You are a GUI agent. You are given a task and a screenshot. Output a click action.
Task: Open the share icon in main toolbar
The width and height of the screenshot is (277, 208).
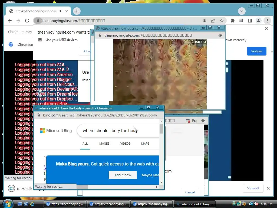(x=213, y=21)
